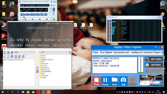The image size is (167, 94).
Task: Open the View folder in Replay Video Capture
Action: click(x=114, y=81)
